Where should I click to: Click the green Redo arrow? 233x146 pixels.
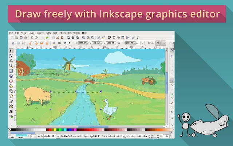[x=47, y=38]
